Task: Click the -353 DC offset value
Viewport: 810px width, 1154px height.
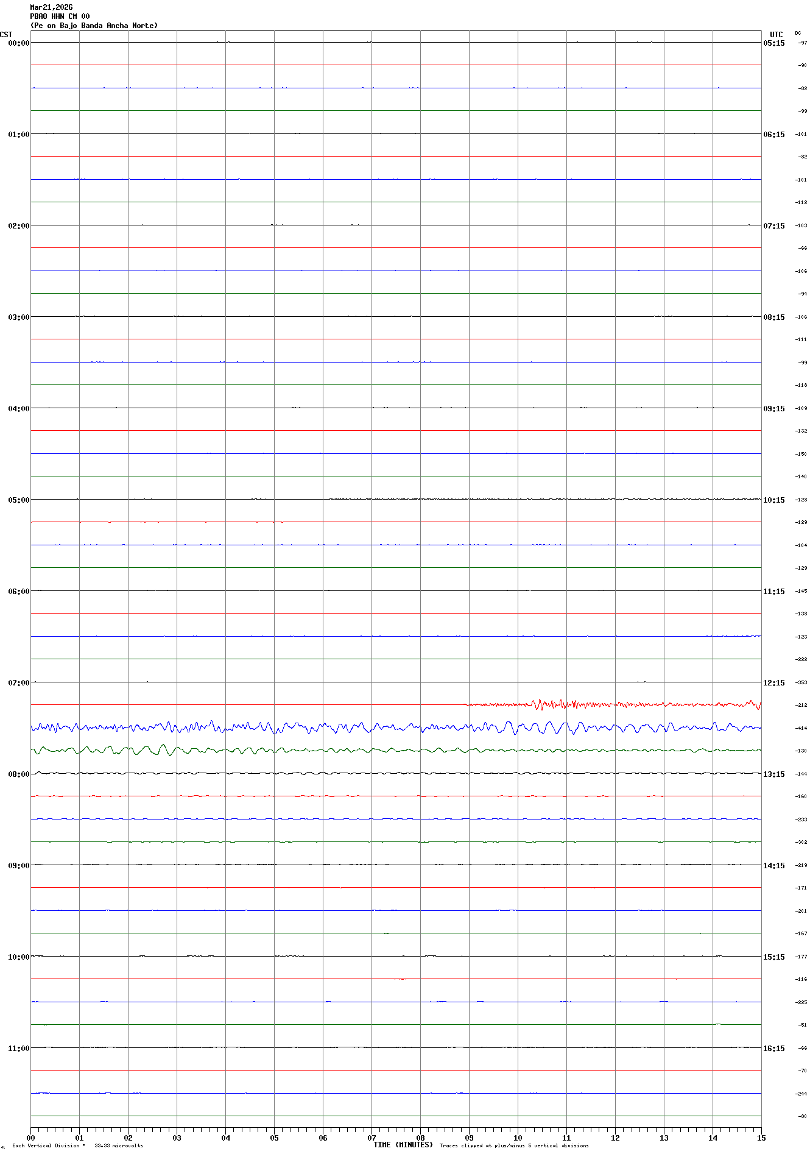Action: [x=801, y=682]
